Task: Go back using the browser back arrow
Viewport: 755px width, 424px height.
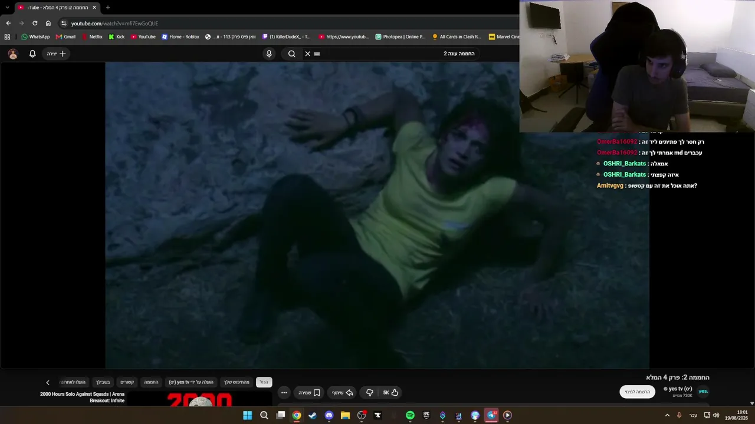Action: click(x=8, y=23)
